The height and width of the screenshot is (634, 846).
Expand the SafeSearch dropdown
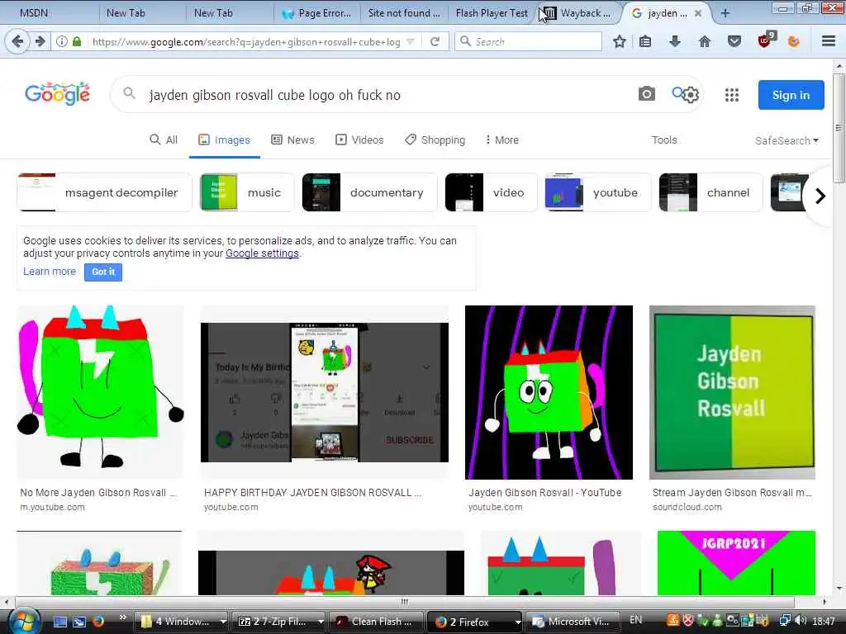[x=787, y=140]
